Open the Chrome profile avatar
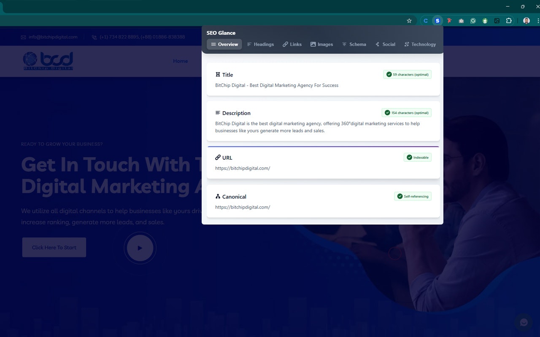 pyautogui.click(x=526, y=21)
